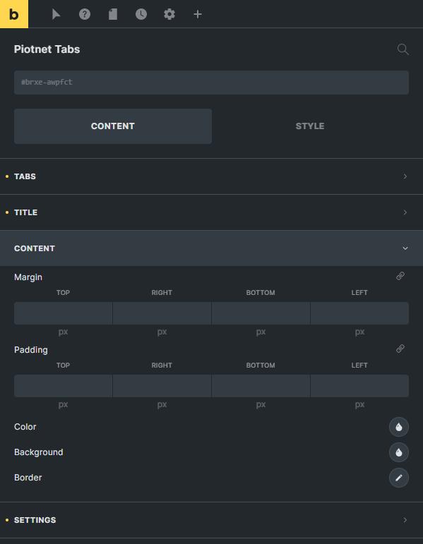This screenshot has width=423, height=544.
Task: Edit the Border with pencil button
Action: 399,478
